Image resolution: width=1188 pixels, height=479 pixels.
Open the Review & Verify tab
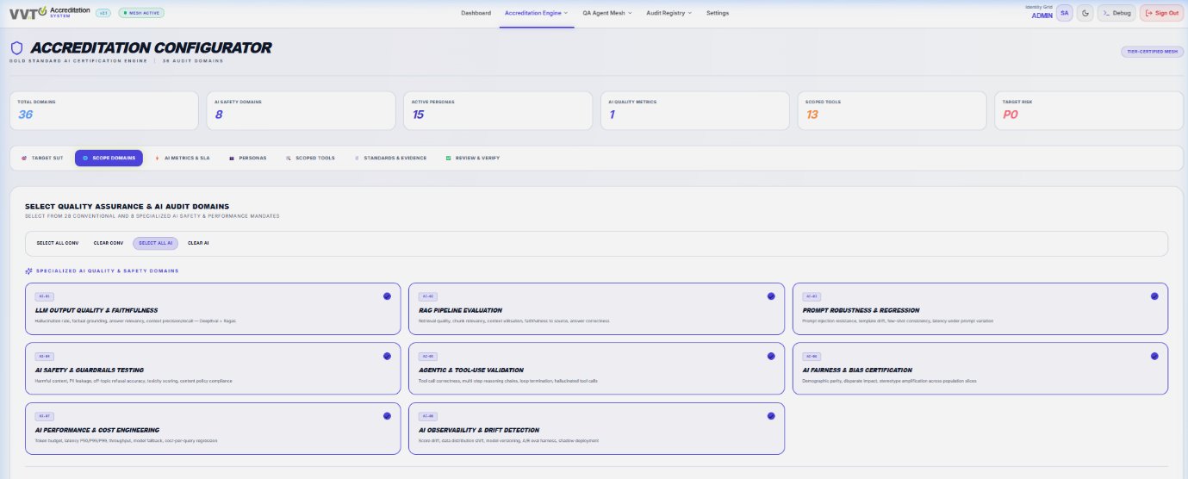[473, 159]
